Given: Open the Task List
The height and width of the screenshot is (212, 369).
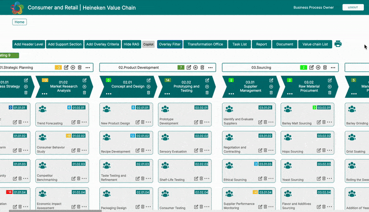Looking at the screenshot, I should pos(239,44).
